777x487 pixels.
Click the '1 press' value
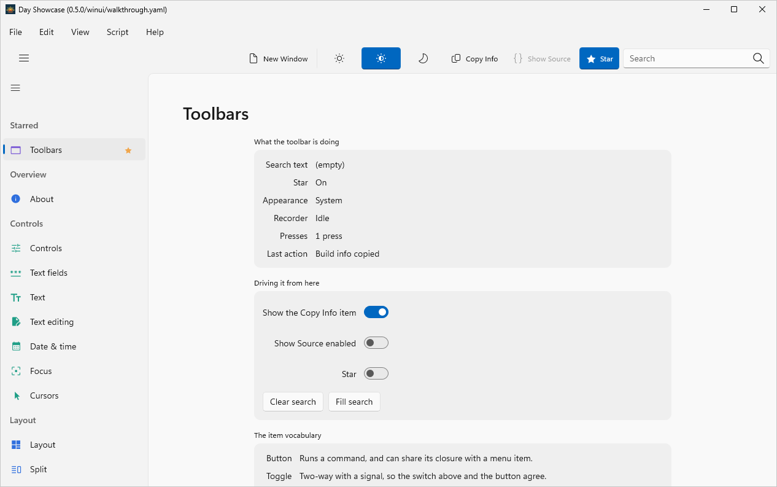point(329,236)
